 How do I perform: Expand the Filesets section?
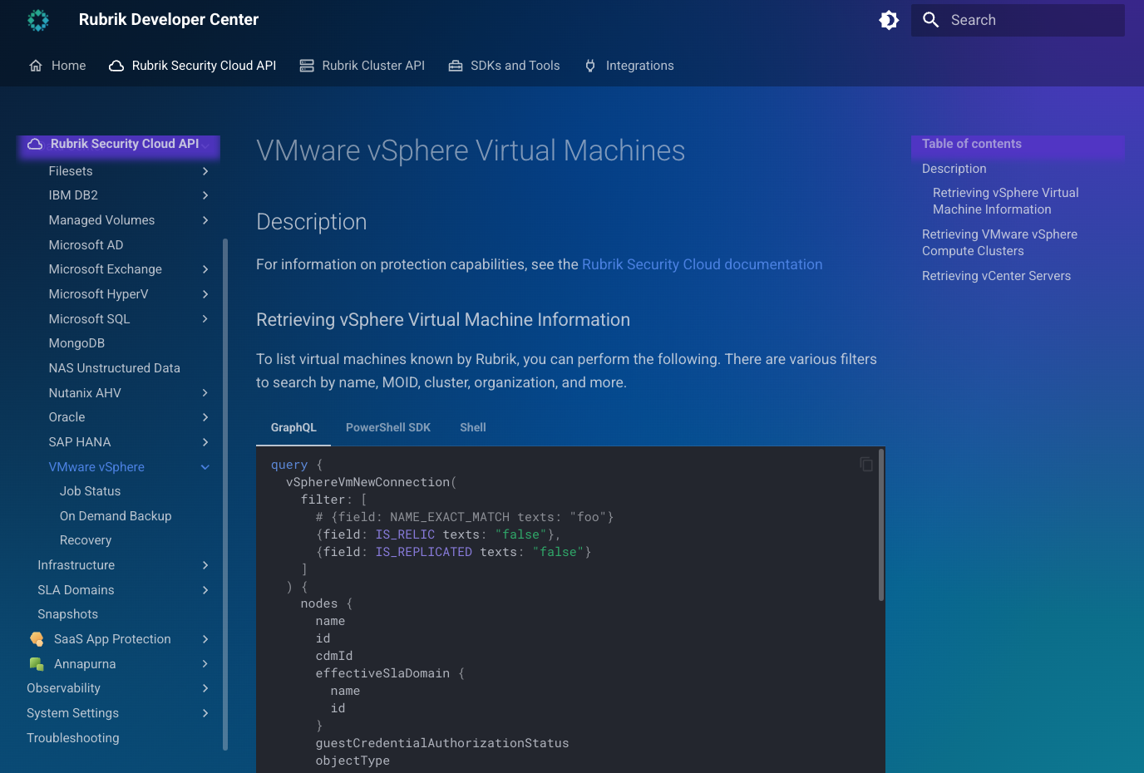205,171
